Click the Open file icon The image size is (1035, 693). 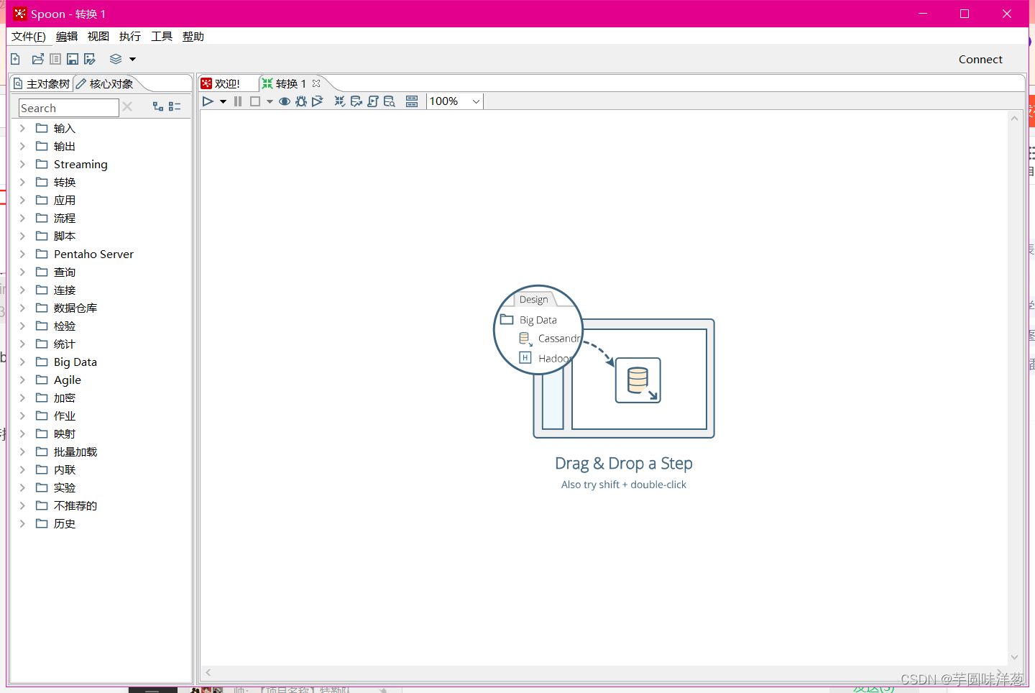coord(38,59)
